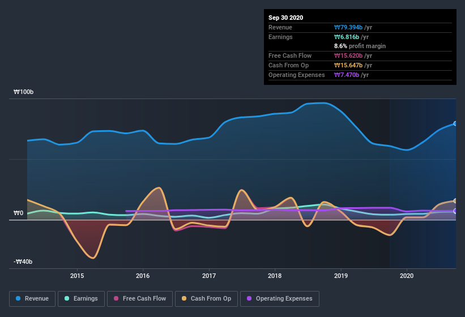
Task: Click the 2017 x-axis label
Action: 209,276
